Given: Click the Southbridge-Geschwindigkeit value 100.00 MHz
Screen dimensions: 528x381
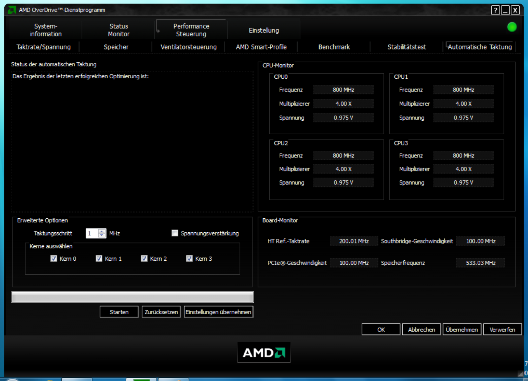Looking at the screenshot, I should click(x=481, y=241).
